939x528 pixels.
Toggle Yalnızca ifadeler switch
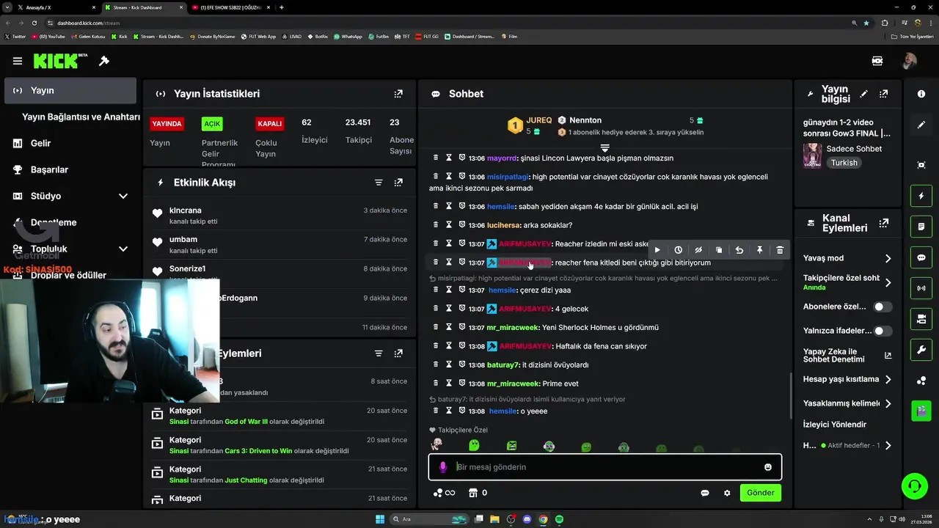883,331
